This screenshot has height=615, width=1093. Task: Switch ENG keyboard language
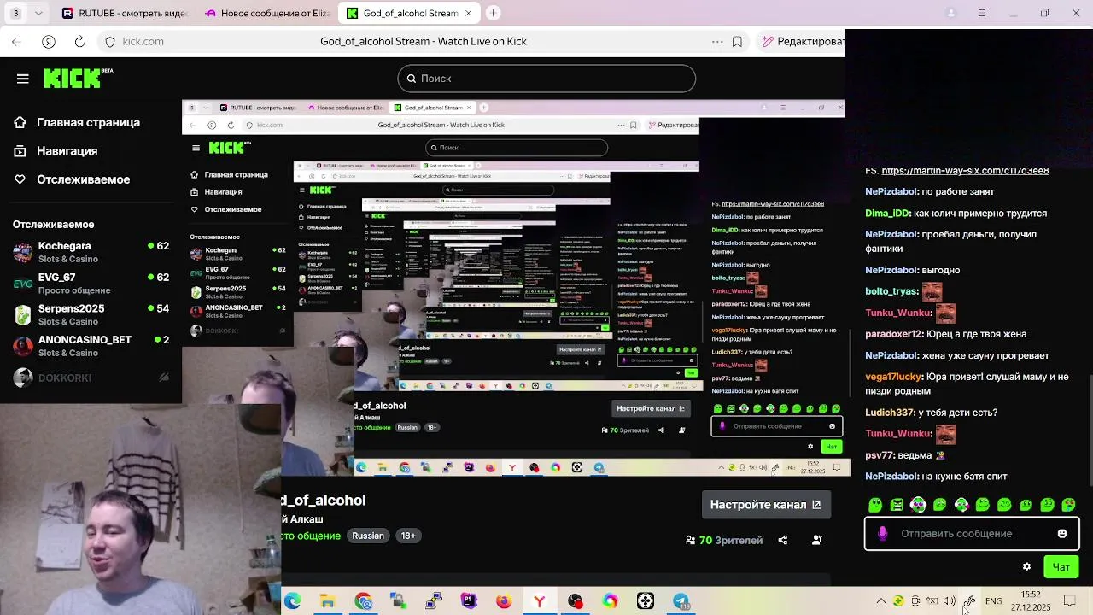pos(993,601)
